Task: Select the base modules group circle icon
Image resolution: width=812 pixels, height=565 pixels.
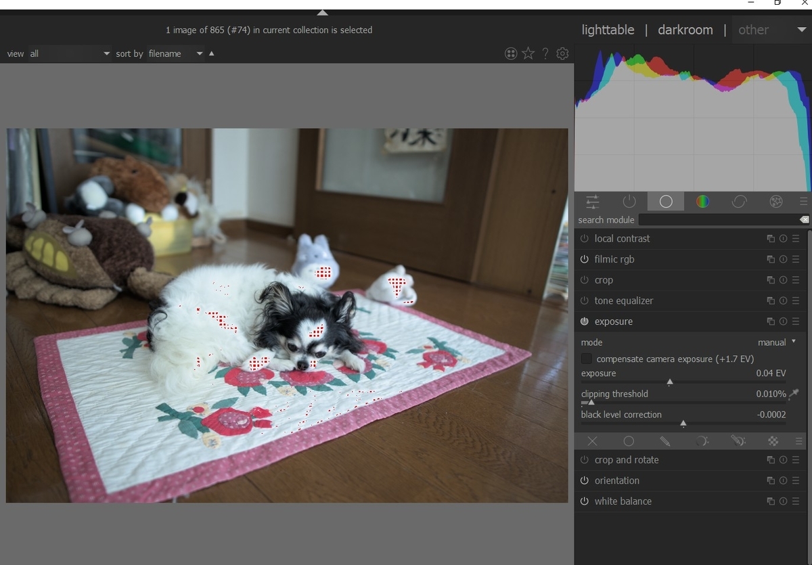Action: click(x=666, y=201)
